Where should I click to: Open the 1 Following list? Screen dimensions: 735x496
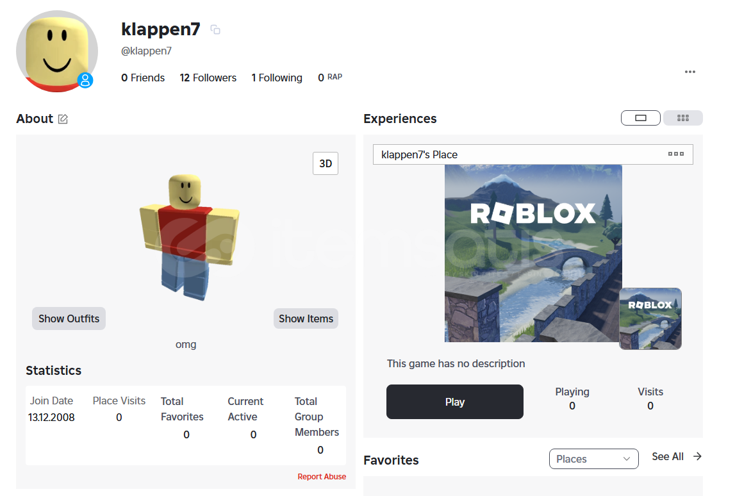click(277, 78)
